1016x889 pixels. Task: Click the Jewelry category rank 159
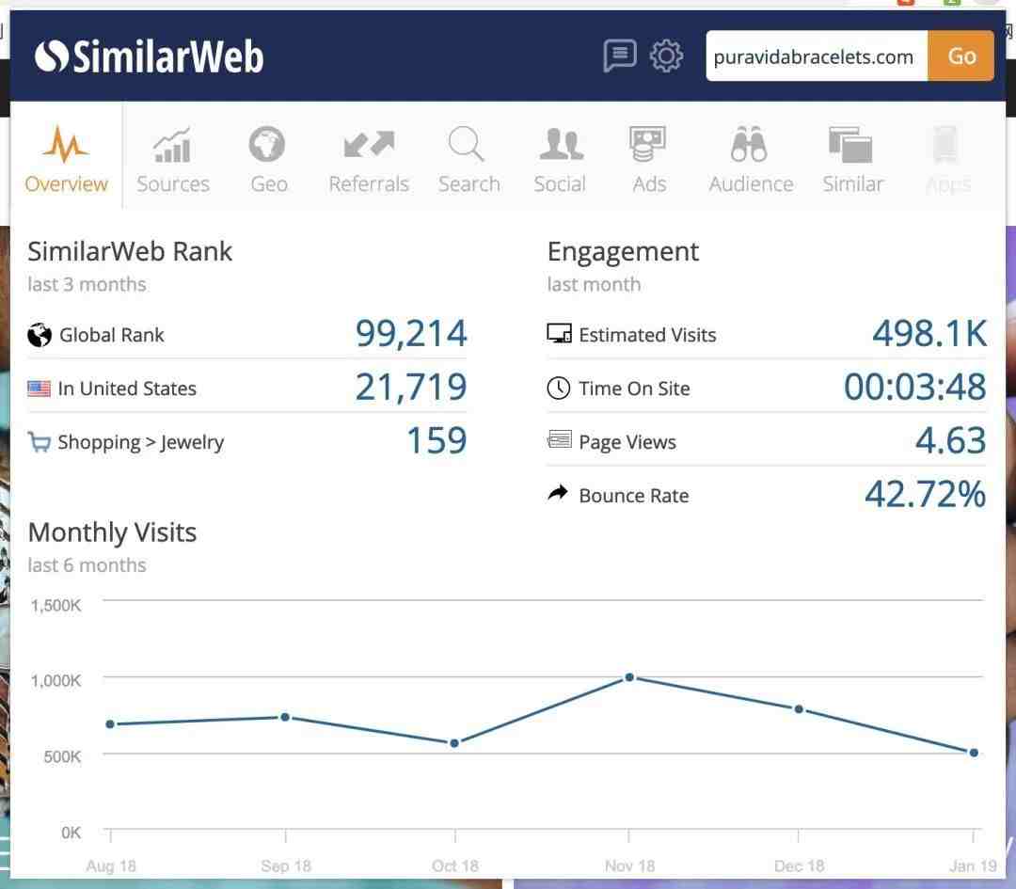click(437, 440)
